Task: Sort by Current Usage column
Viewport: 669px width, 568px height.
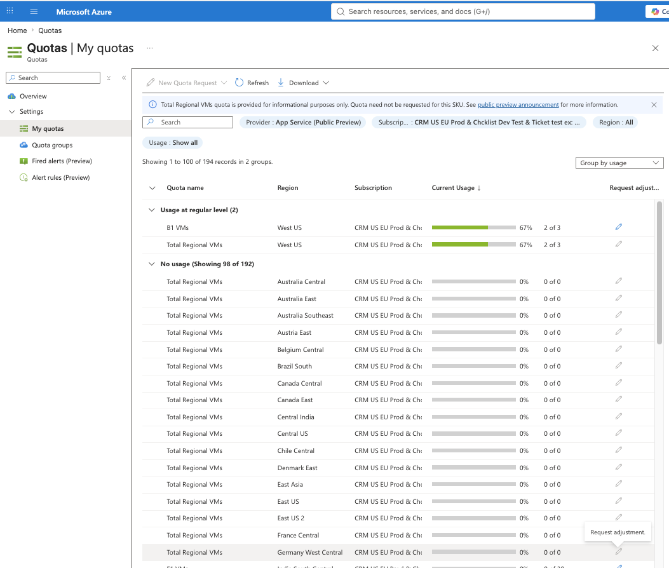Action: [456, 188]
